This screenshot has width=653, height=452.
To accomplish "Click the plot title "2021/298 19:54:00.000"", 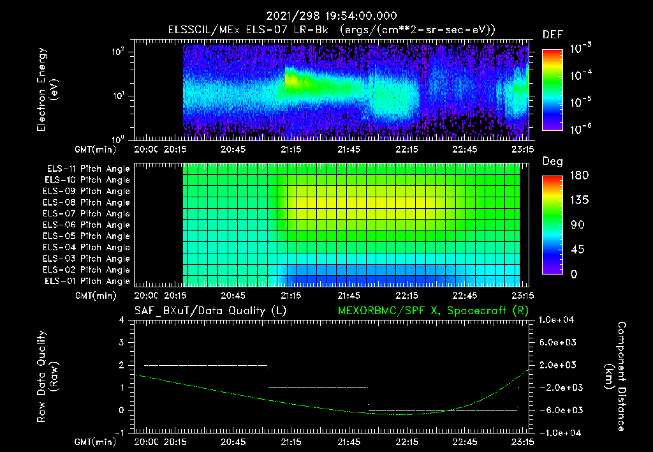I will click(332, 16).
